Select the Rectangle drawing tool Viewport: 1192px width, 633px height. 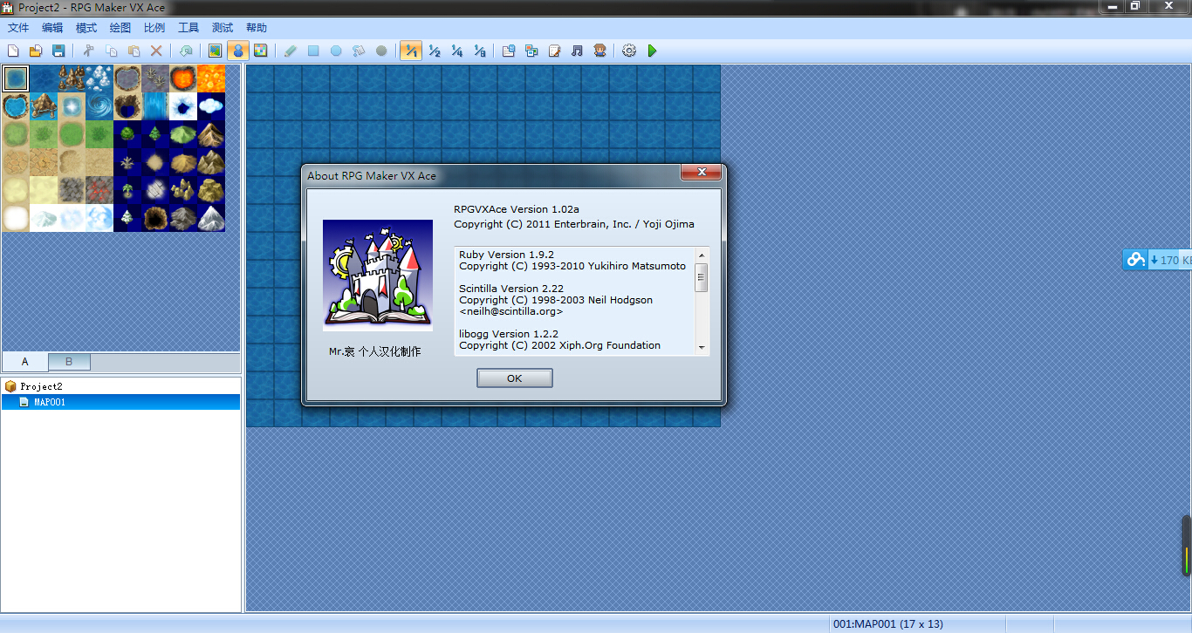[313, 51]
